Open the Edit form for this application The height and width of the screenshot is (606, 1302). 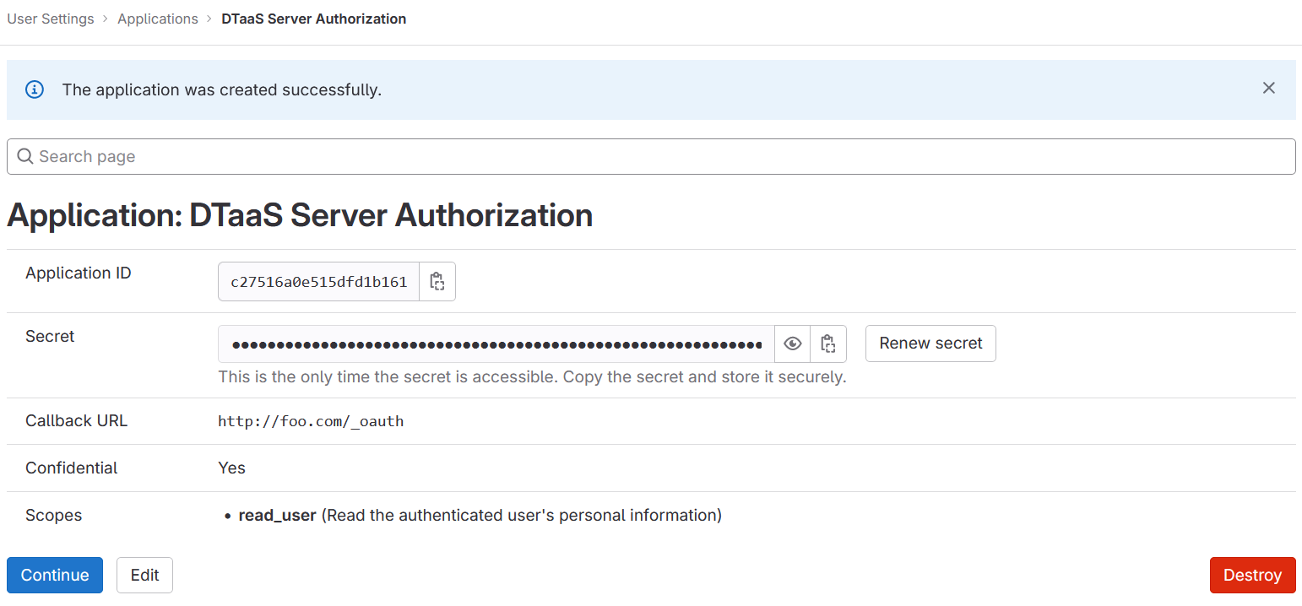(144, 575)
